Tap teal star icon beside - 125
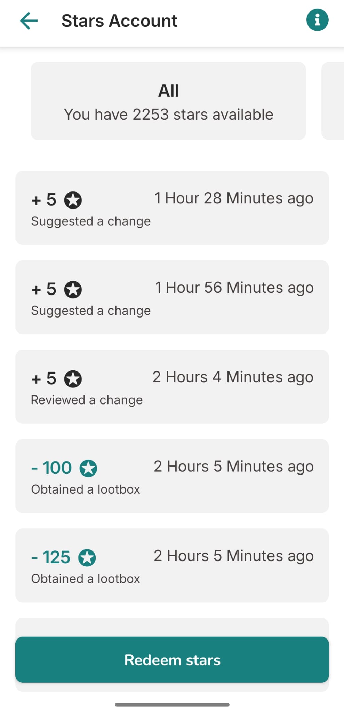The width and height of the screenshot is (344, 713). tap(87, 558)
